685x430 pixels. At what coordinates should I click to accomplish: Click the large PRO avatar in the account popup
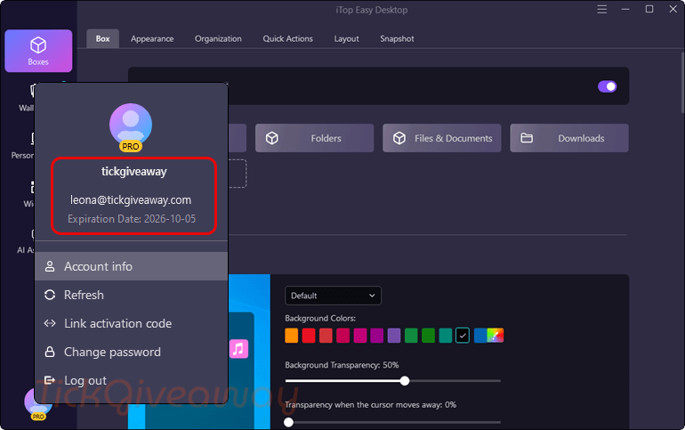tap(131, 126)
